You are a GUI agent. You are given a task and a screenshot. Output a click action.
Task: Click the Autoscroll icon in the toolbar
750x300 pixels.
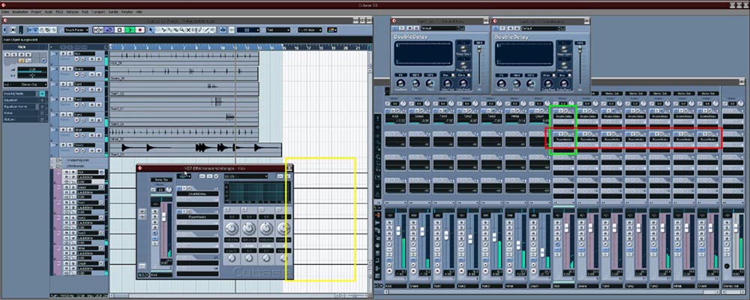pyautogui.click(x=223, y=30)
